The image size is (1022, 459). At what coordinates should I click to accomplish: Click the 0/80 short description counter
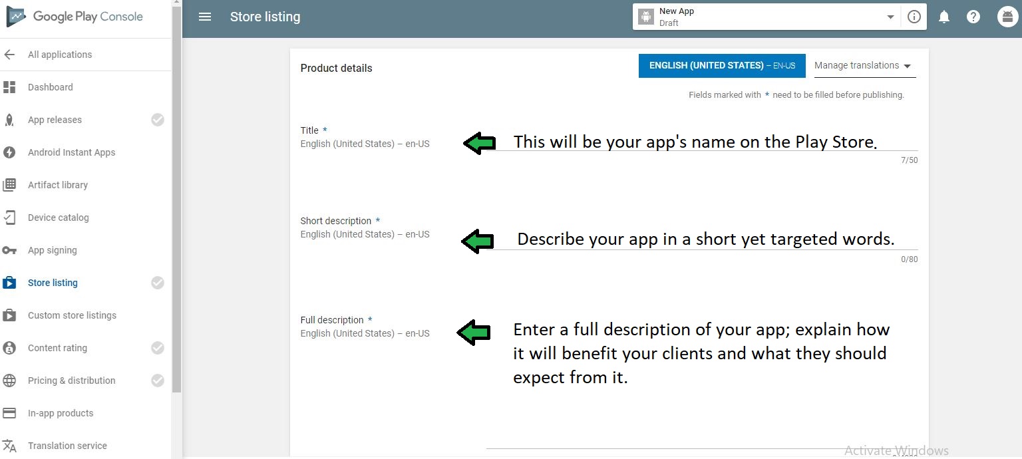(x=909, y=259)
